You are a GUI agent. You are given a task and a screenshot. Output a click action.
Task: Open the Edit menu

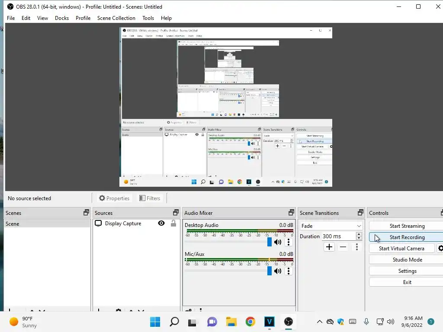[x=26, y=18]
